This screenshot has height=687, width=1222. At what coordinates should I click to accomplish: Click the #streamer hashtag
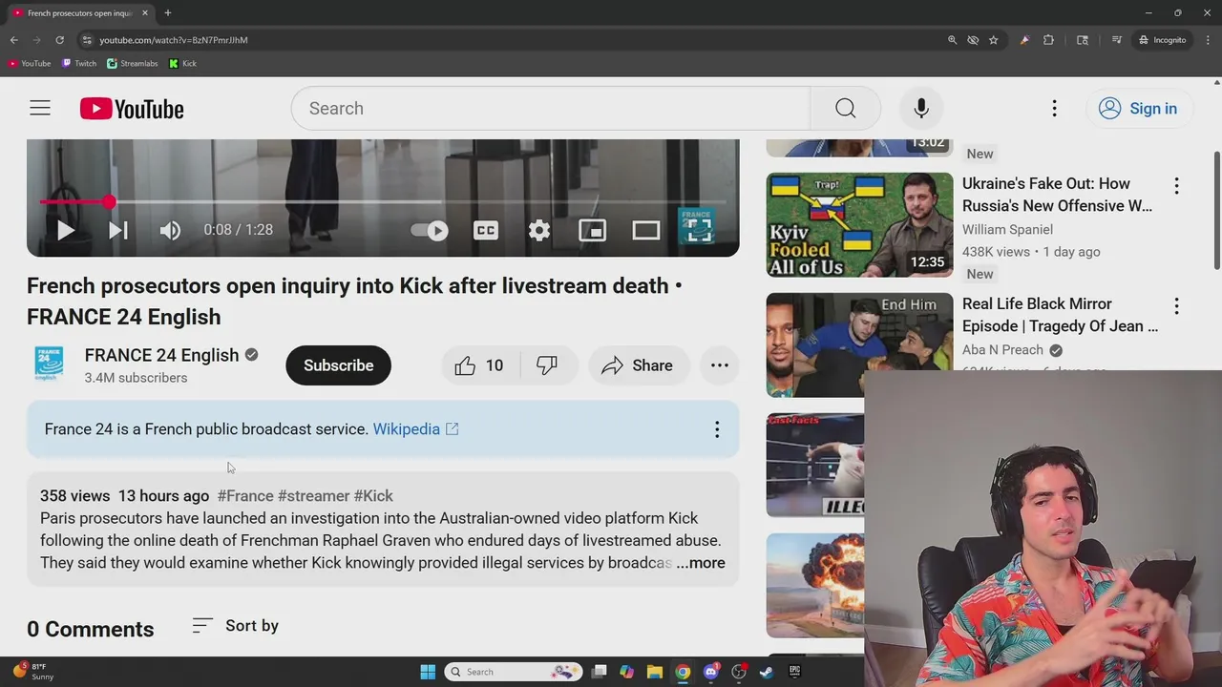313,496
